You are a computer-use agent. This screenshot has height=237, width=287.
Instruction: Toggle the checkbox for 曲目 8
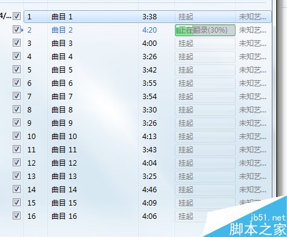pyautogui.click(x=16, y=109)
